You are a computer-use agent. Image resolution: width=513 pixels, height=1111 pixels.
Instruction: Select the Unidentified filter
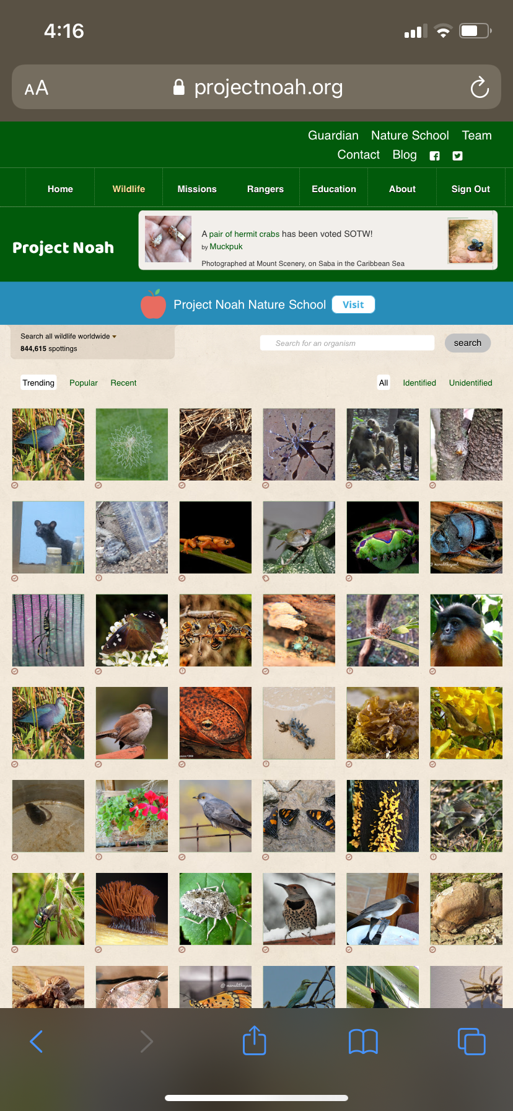[470, 383]
